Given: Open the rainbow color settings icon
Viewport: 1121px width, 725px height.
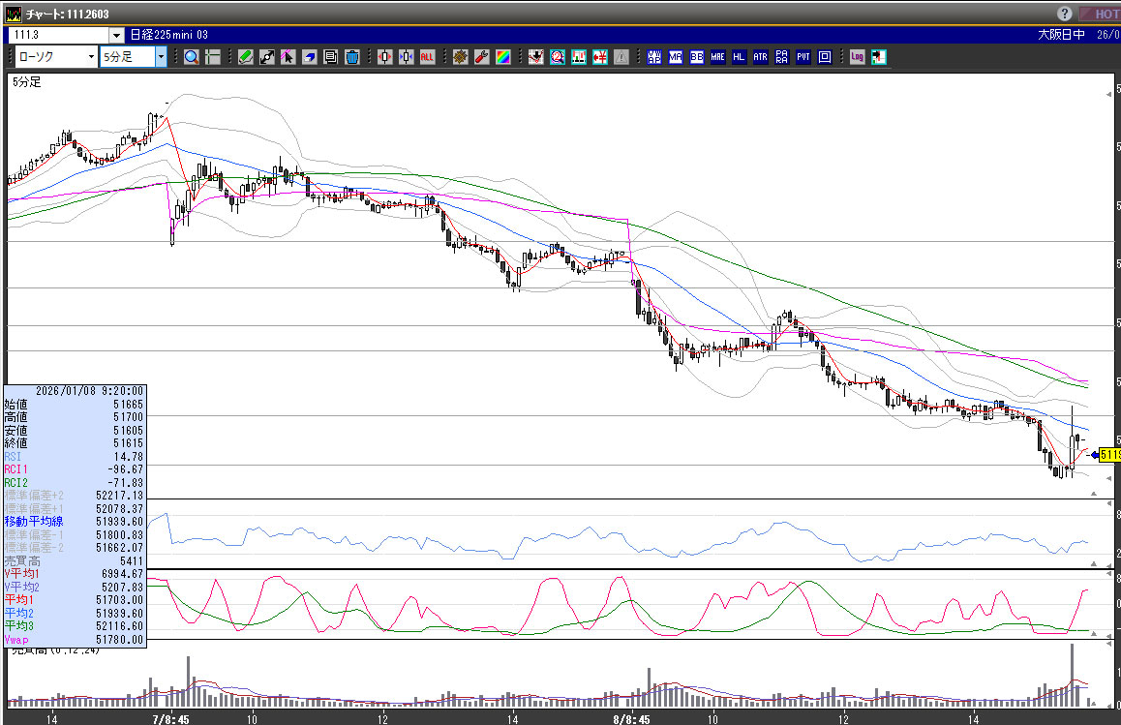Looking at the screenshot, I should pos(502,57).
